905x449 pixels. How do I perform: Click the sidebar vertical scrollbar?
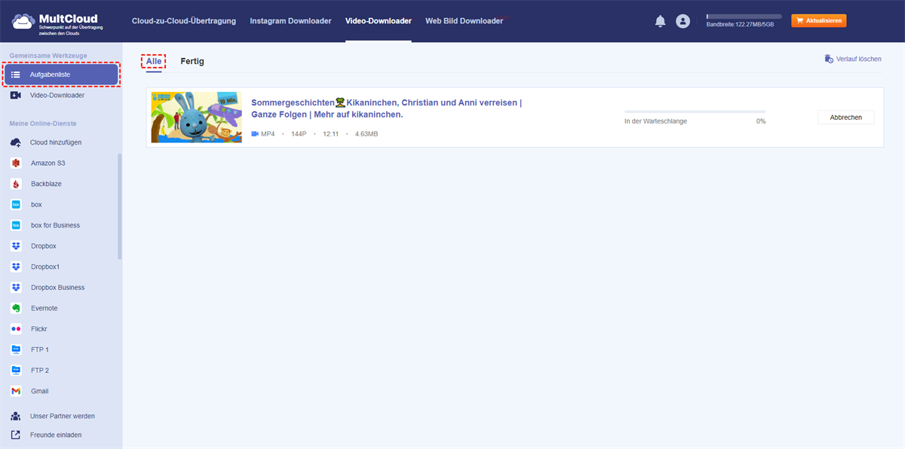tap(119, 207)
